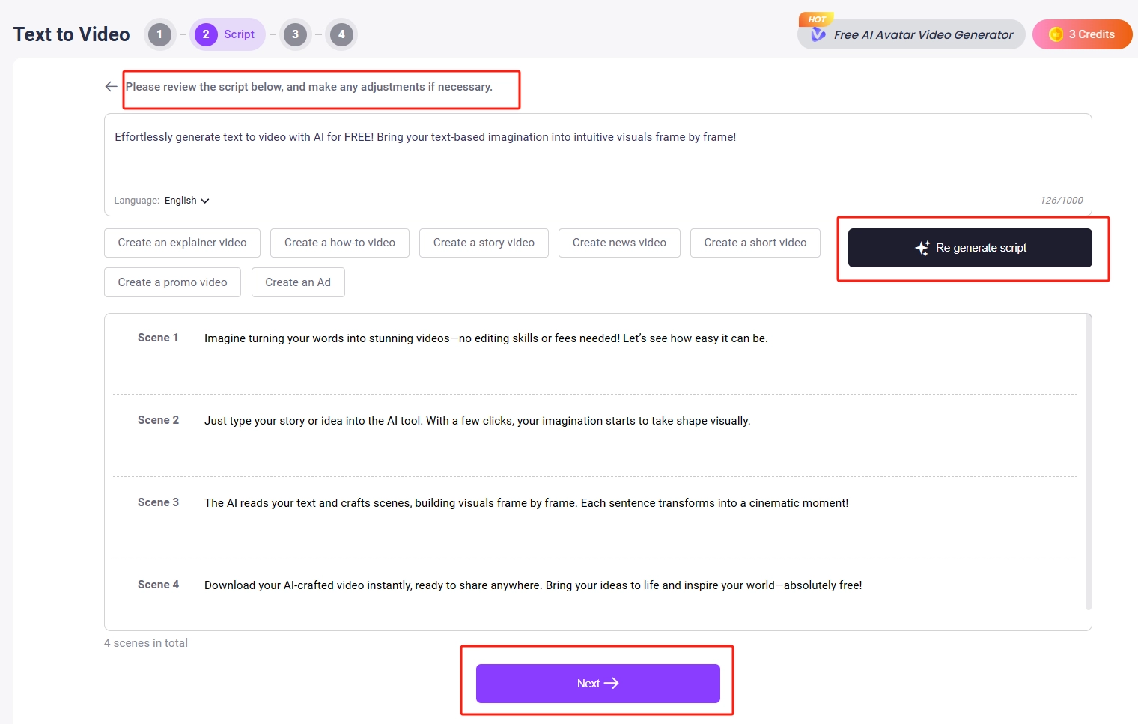This screenshot has width=1138, height=724.
Task: Collapse the English language selector chevron
Action: point(204,200)
